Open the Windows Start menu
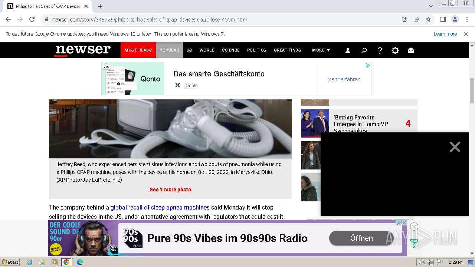This screenshot has width=475, height=267. click(x=10, y=262)
